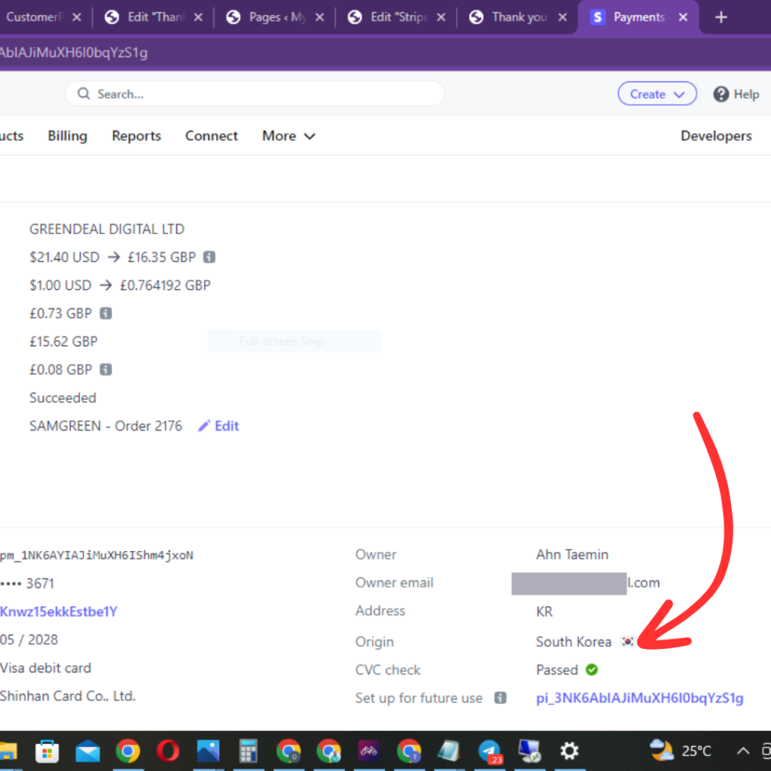The image size is (771, 771).
Task: Open the Notepad icon in taskbar
Action: tap(449, 751)
